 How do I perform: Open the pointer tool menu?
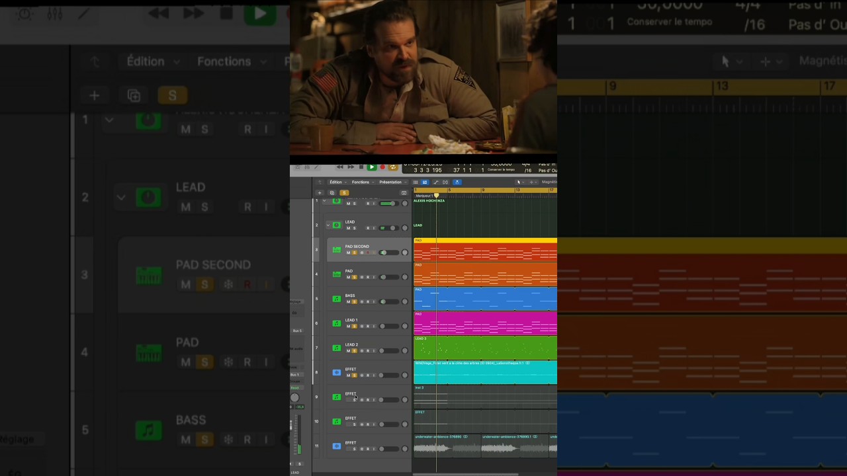click(520, 182)
